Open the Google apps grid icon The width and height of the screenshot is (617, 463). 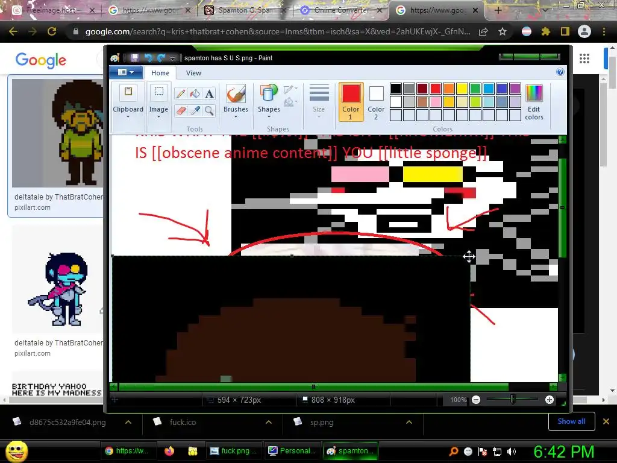[584, 58]
